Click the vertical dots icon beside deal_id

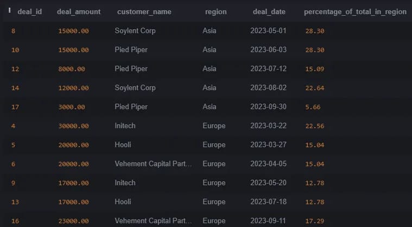(x=9, y=10)
